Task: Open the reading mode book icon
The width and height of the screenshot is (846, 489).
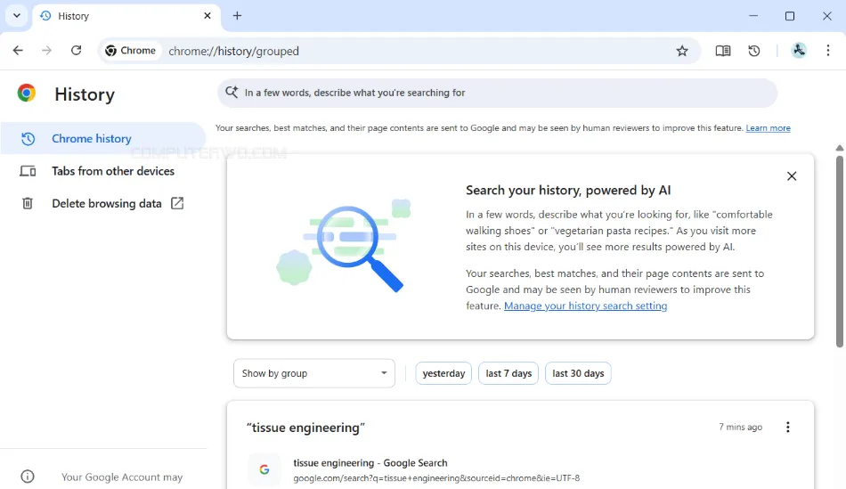Action: click(x=723, y=51)
